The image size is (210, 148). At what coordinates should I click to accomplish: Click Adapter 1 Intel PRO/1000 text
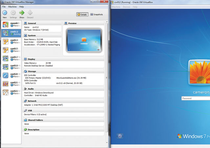tap(43, 105)
